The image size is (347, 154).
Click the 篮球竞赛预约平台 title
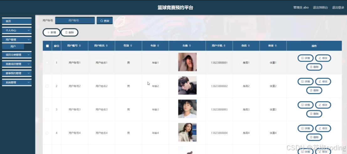click(x=175, y=8)
